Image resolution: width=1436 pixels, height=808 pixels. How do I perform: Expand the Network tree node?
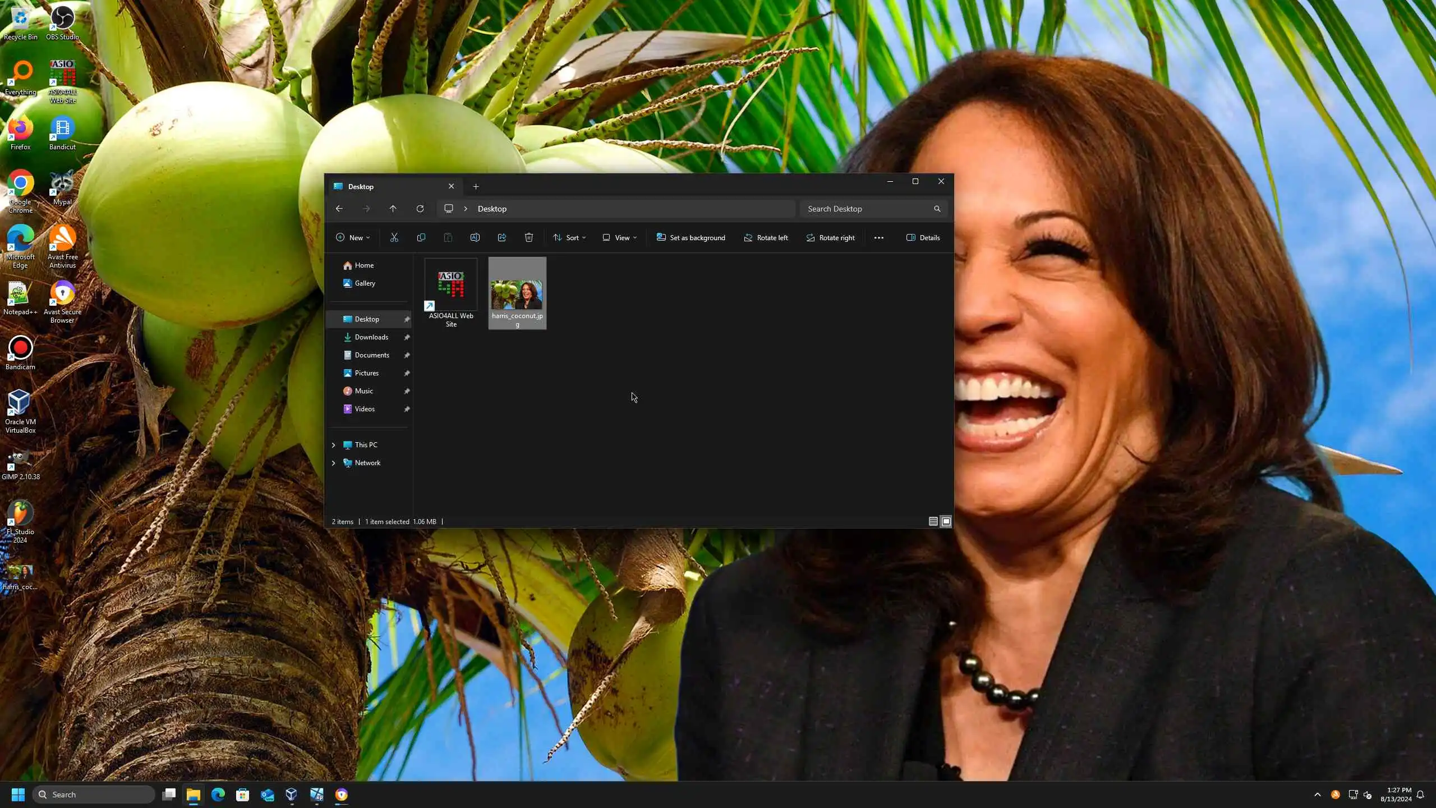[x=334, y=463]
